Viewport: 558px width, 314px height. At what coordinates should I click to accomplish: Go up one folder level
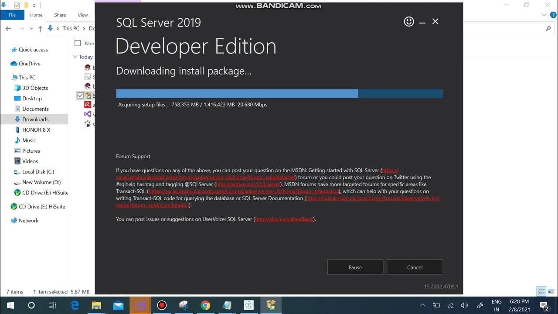pyautogui.click(x=40, y=28)
